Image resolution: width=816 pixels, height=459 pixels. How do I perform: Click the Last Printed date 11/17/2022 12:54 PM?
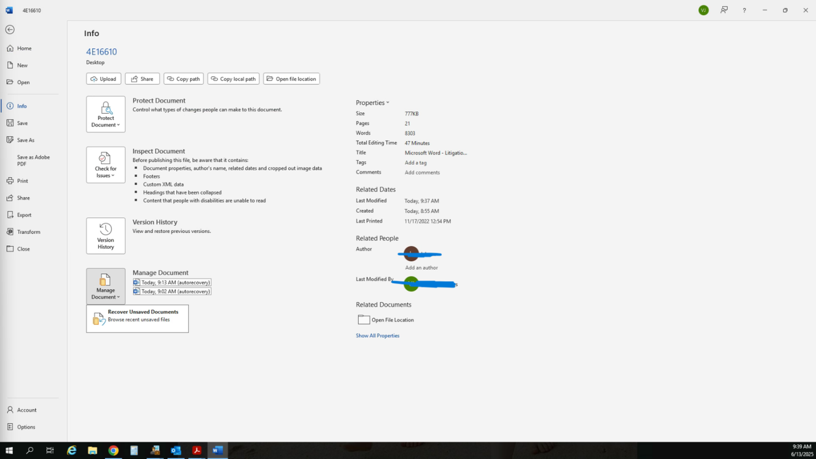428,221
